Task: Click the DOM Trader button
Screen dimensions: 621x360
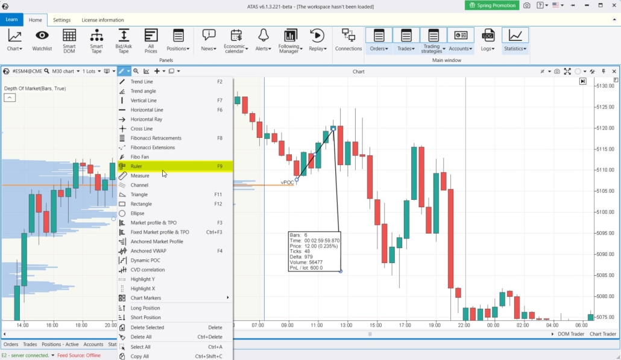Action: tap(570, 334)
